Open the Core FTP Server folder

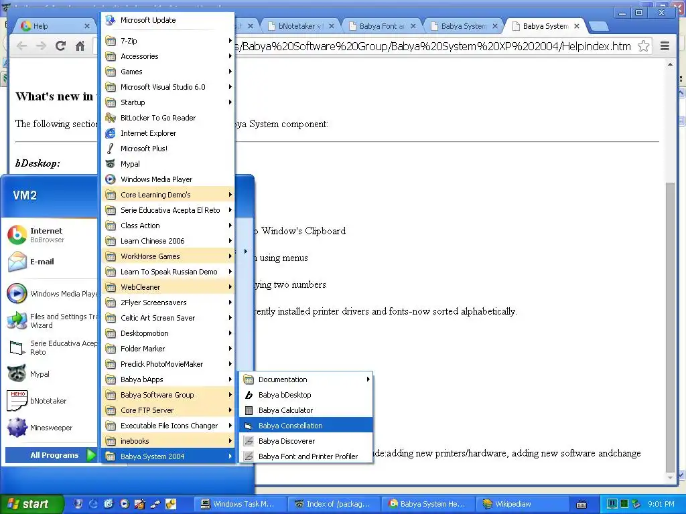pyautogui.click(x=168, y=410)
